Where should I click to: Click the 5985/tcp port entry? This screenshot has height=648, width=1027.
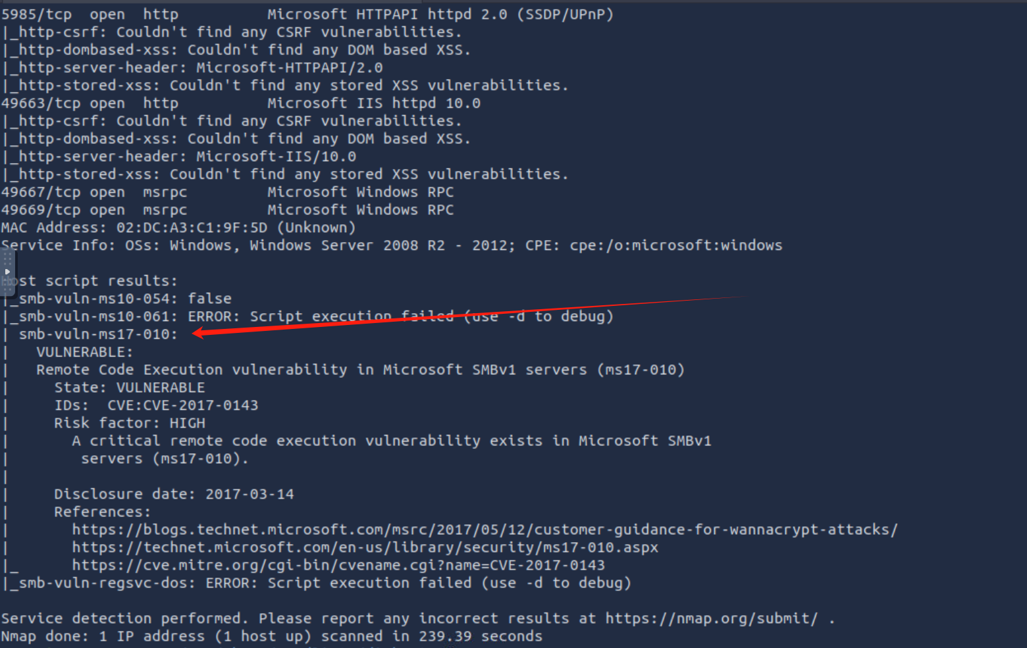(x=36, y=14)
